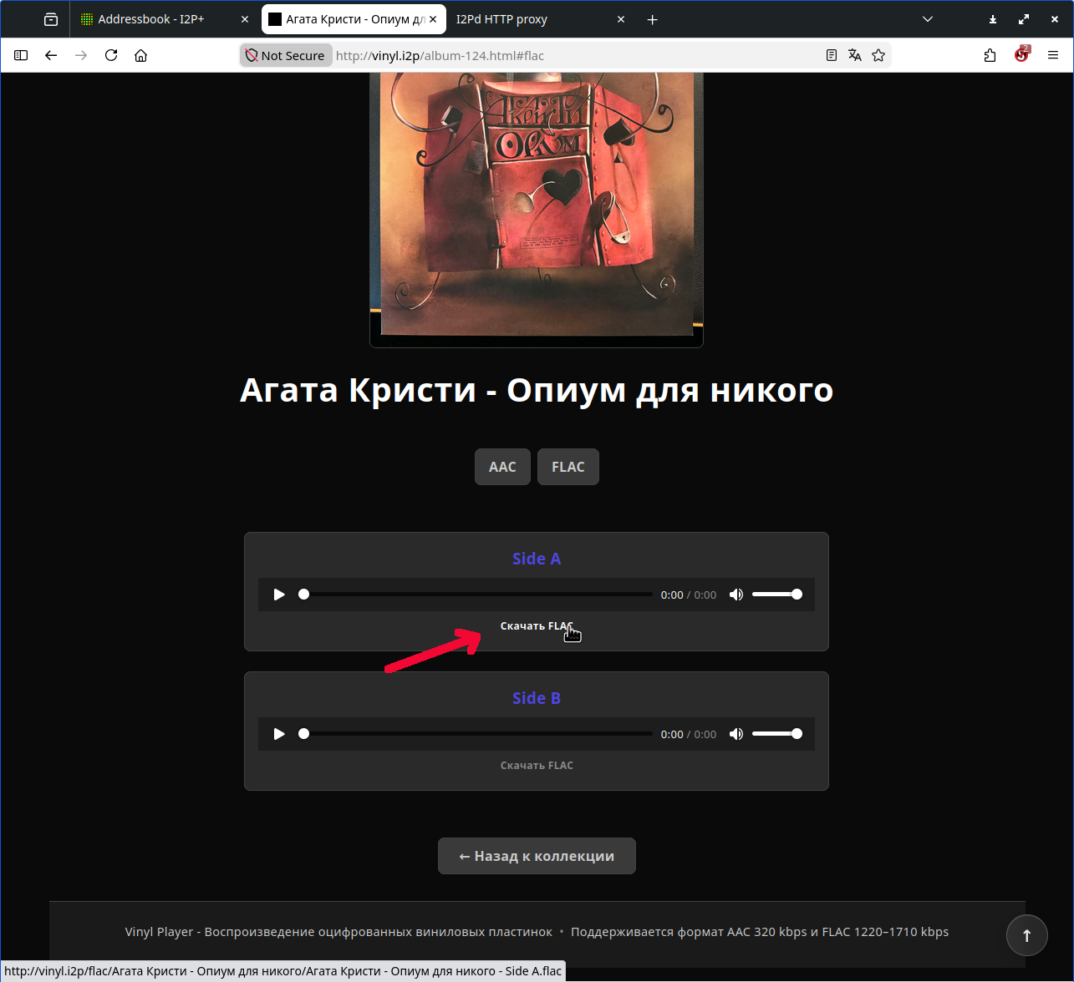Open the extensions puzzle menu
Viewport: 1074px width, 982px height.
990,55
